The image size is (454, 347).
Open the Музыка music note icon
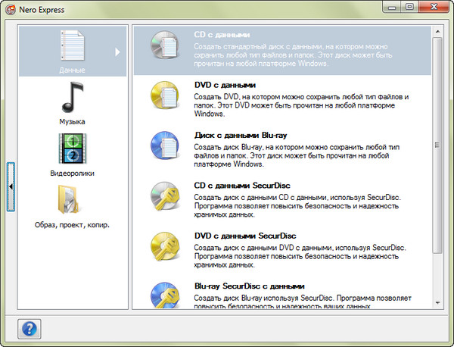click(x=72, y=98)
